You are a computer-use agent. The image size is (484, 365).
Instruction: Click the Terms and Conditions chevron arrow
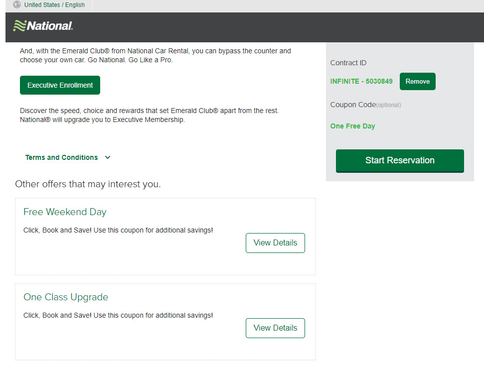click(x=108, y=157)
